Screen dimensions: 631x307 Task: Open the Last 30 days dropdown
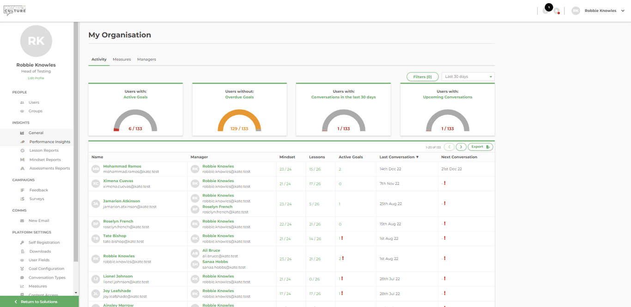click(467, 77)
